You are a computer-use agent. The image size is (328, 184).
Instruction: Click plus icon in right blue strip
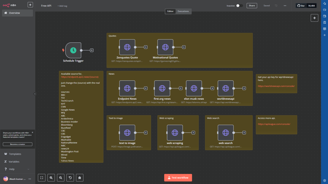click(x=325, y=35)
